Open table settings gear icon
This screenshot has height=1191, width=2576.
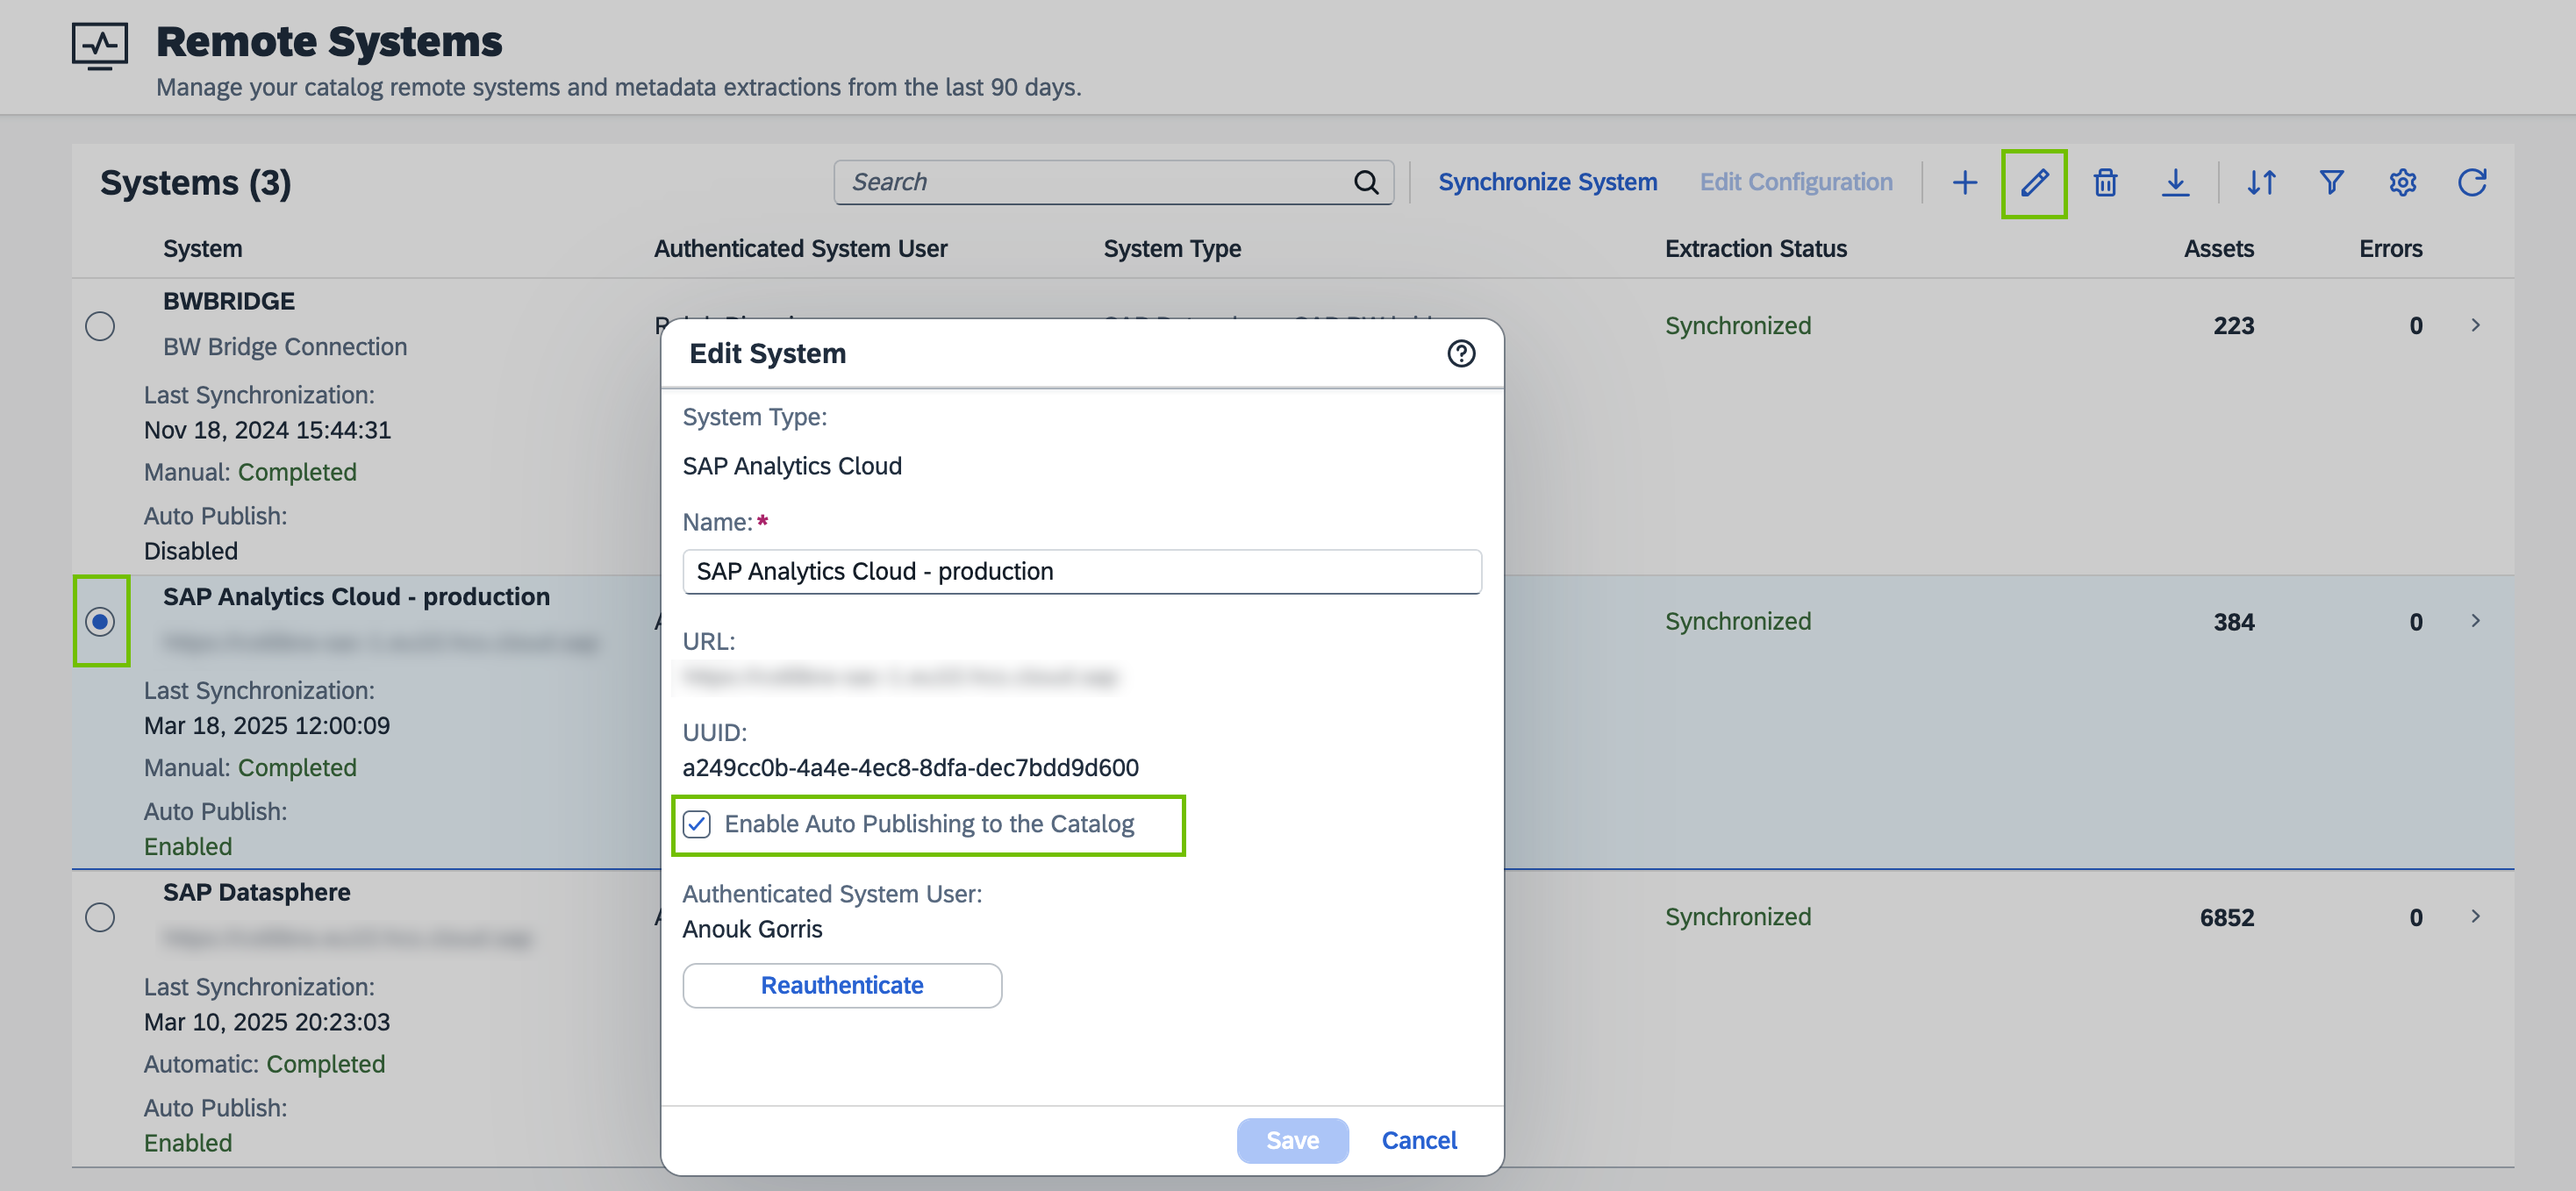tap(2402, 182)
